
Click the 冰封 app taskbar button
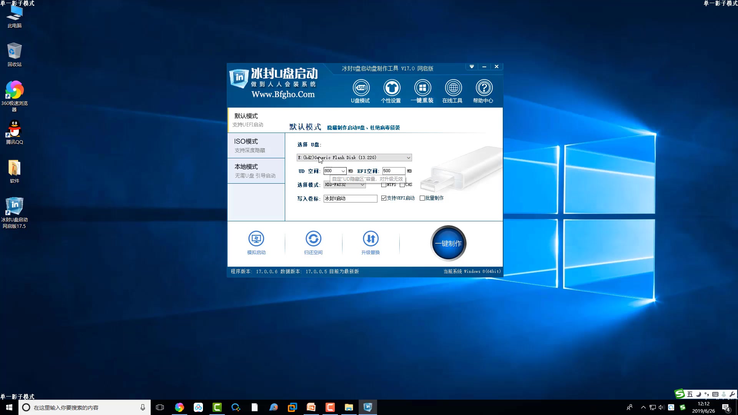[x=368, y=407]
